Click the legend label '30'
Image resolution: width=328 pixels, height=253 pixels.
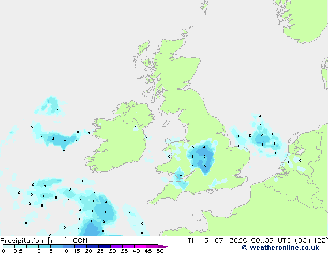click(x=112, y=251)
